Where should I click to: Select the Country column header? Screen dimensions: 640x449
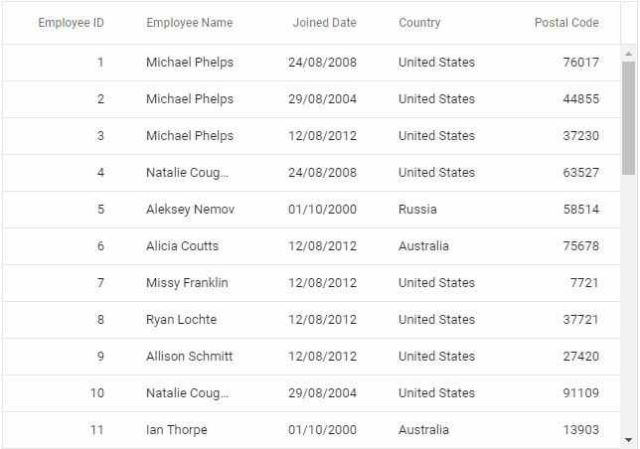[419, 23]
